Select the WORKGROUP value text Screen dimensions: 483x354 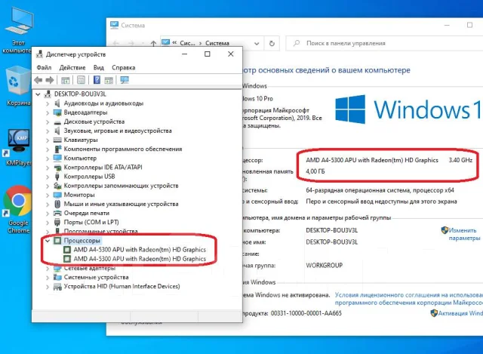click(324, 265)
